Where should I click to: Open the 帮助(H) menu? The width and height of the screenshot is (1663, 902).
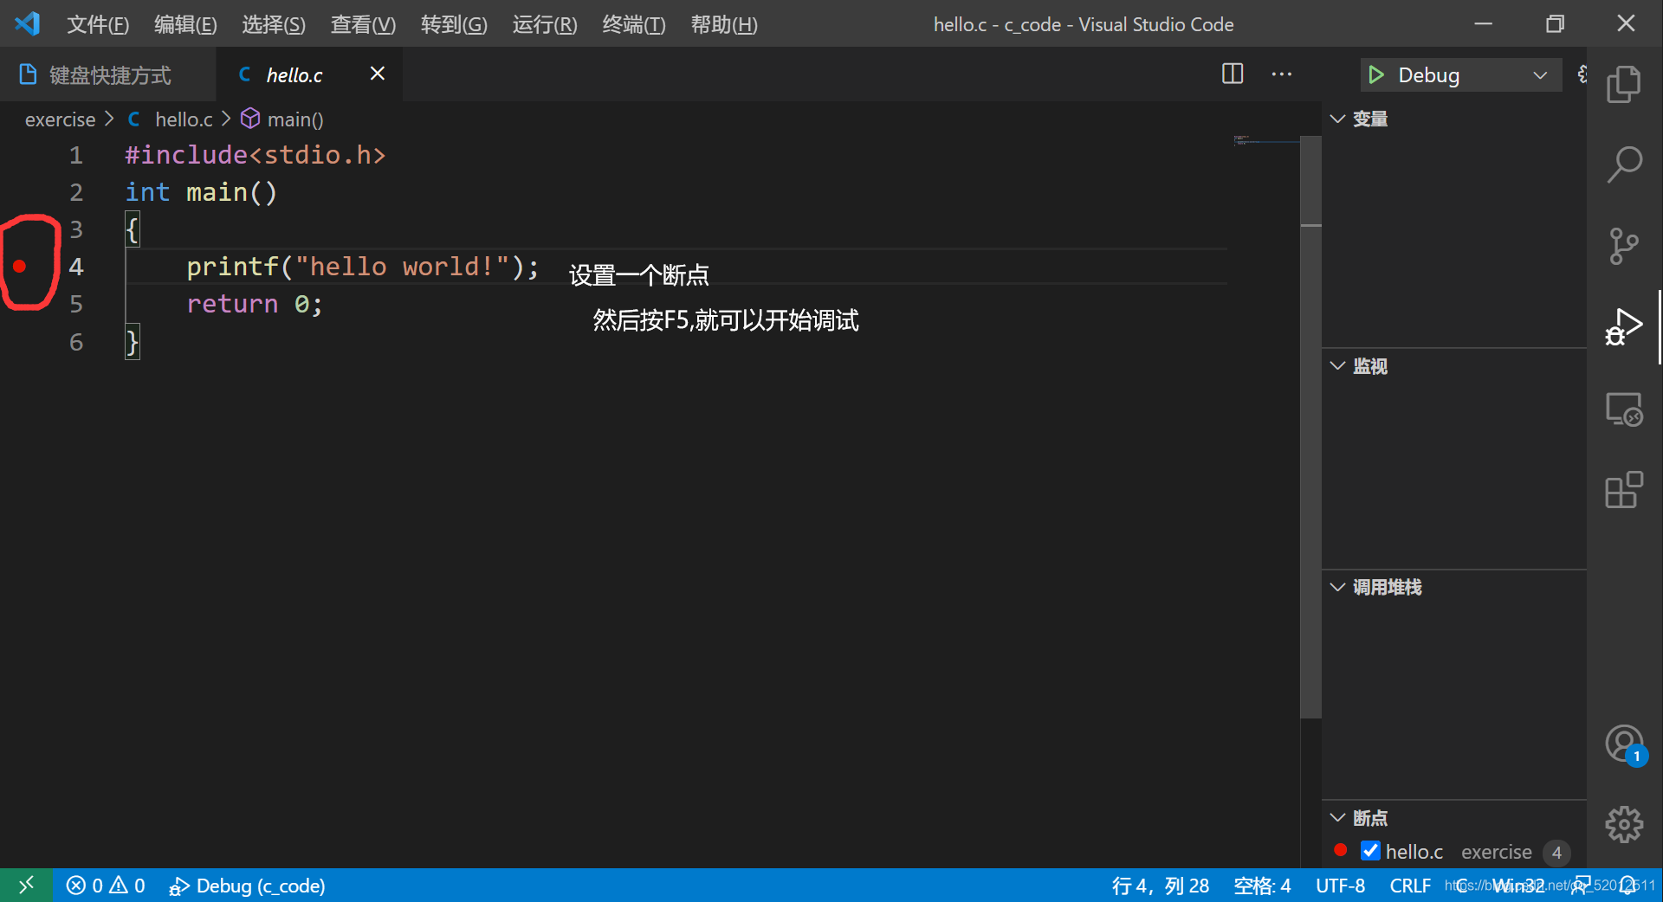coord(724,24)
